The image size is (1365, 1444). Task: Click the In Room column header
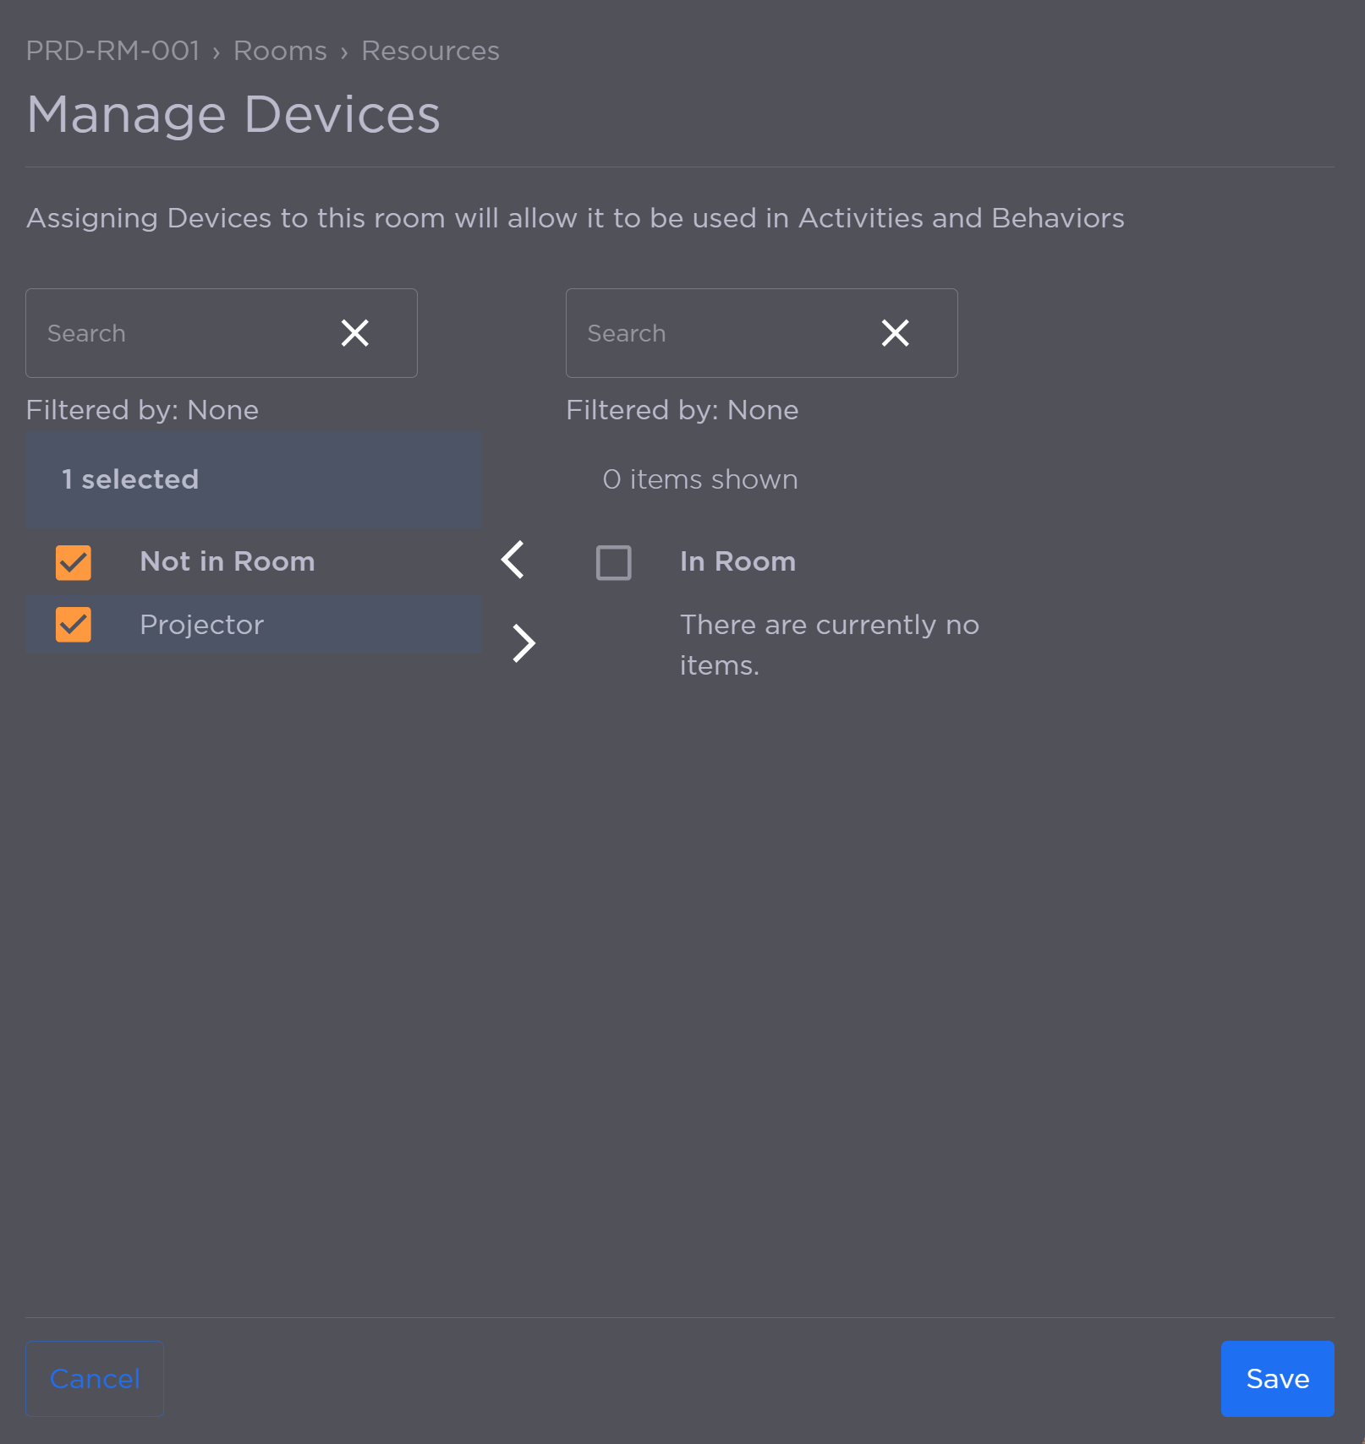(737, 561)
